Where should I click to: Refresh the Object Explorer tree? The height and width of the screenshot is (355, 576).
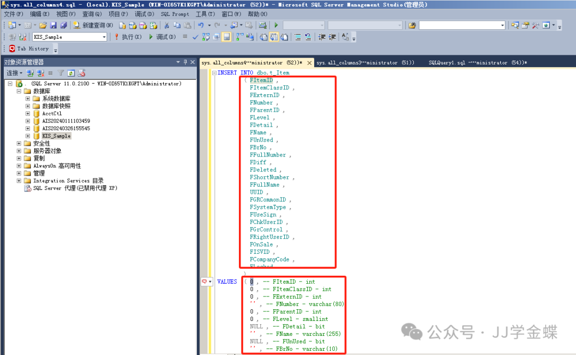[71, 73]
